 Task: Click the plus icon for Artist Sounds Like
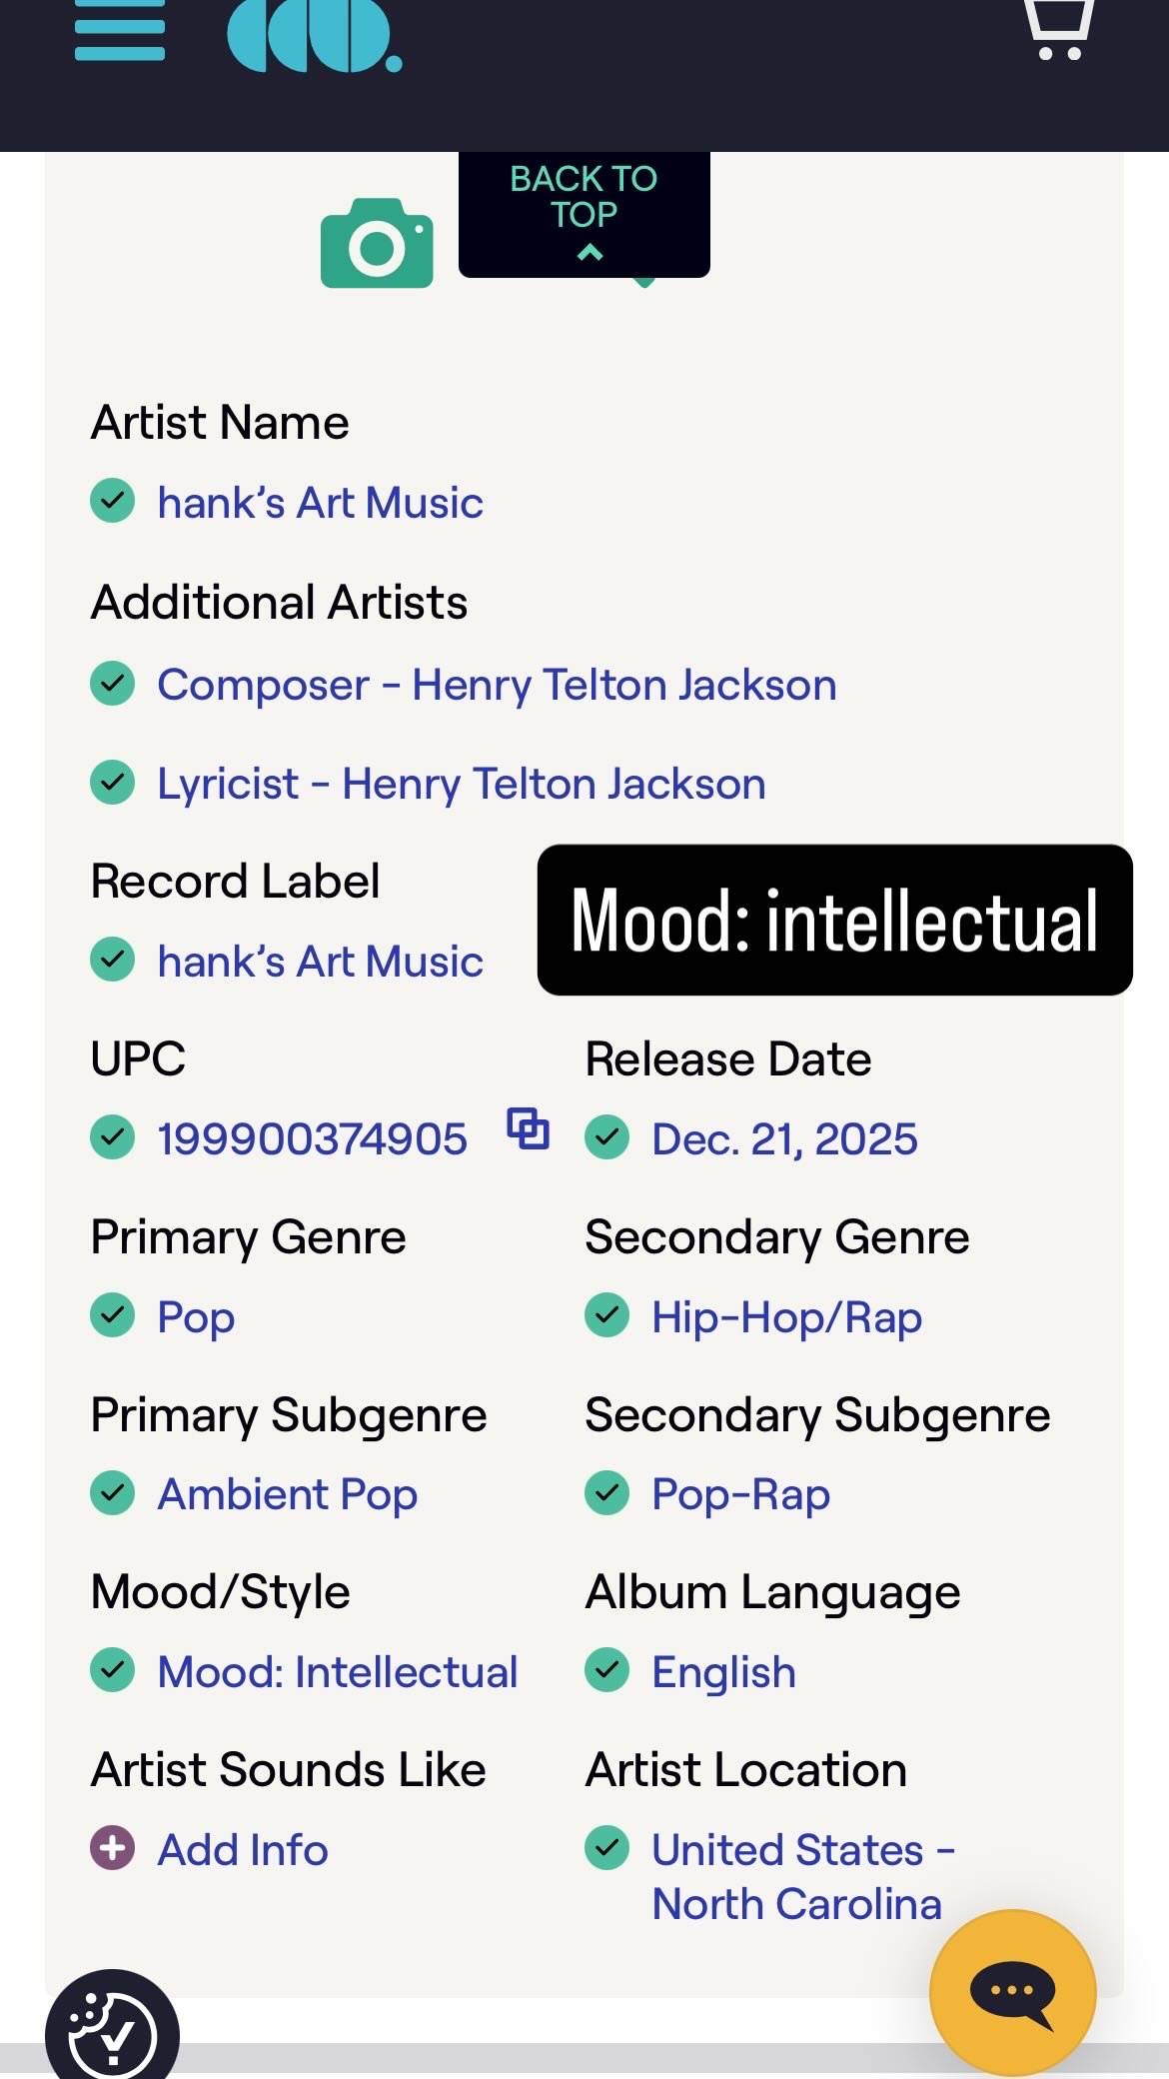tap(113, 1848)
